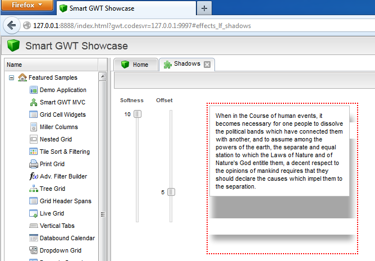Click the Miller Columns icon

coord(34,127)
